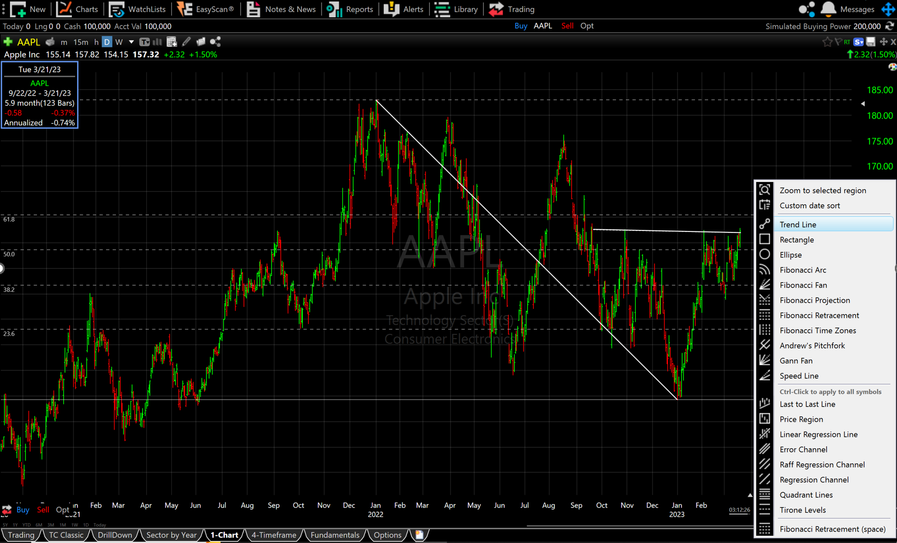
Task: Click the RT real-time indicator
Action: pyautogui.click(x=848, y=42)
